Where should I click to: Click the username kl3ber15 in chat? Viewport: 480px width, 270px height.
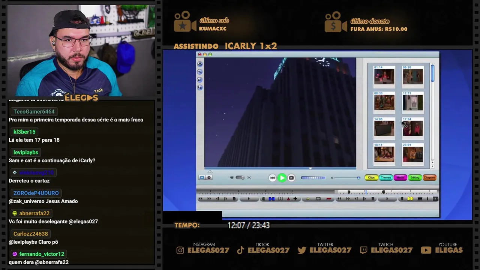coord(24,132)
